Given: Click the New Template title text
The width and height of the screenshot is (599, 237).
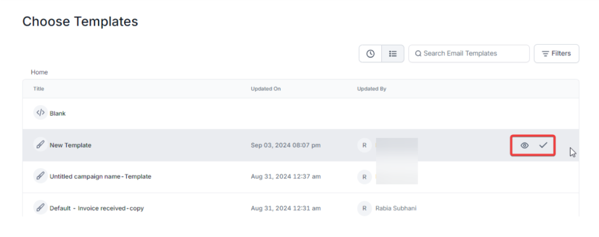Looking at the screenshot, I should [x=70, y=145].
